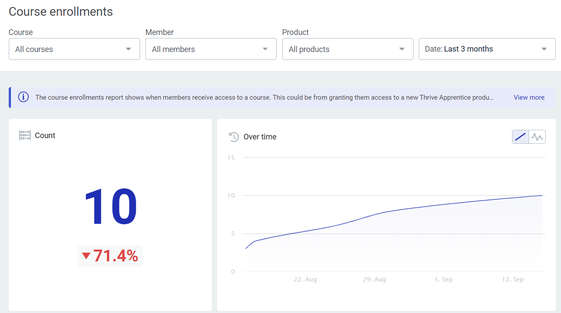Click the arrow on Product dropdown
Viewport: 561px width, 313px height.
point(402,49)
